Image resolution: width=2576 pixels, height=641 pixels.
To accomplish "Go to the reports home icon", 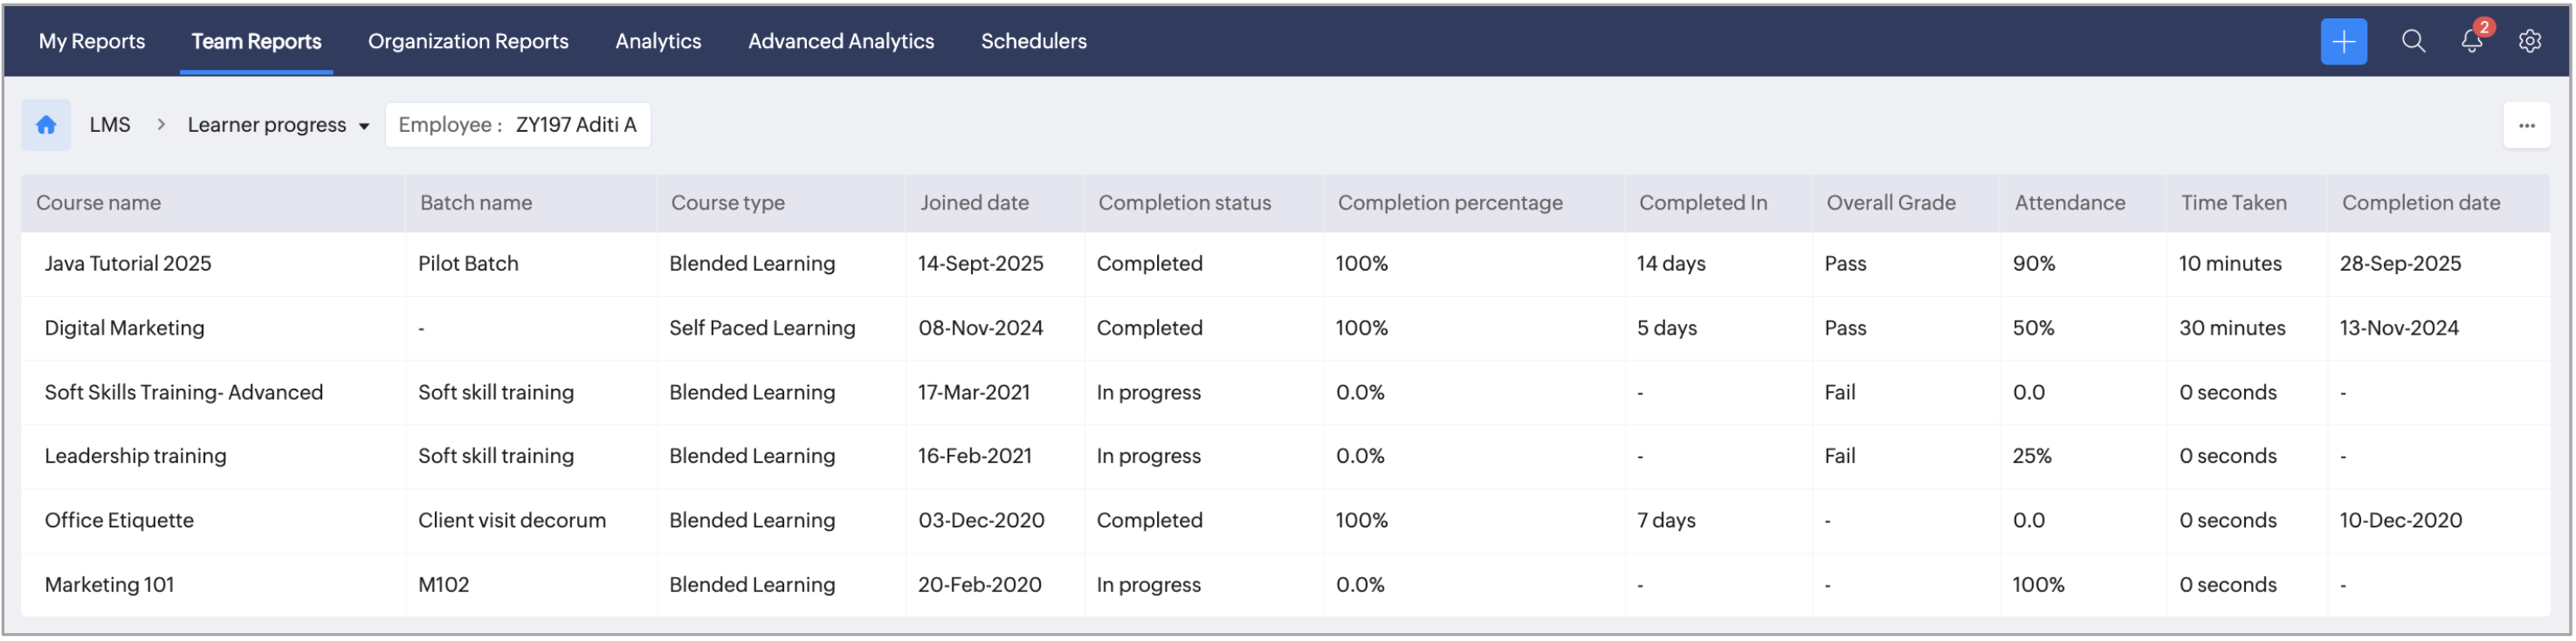I will click(46, 125).
